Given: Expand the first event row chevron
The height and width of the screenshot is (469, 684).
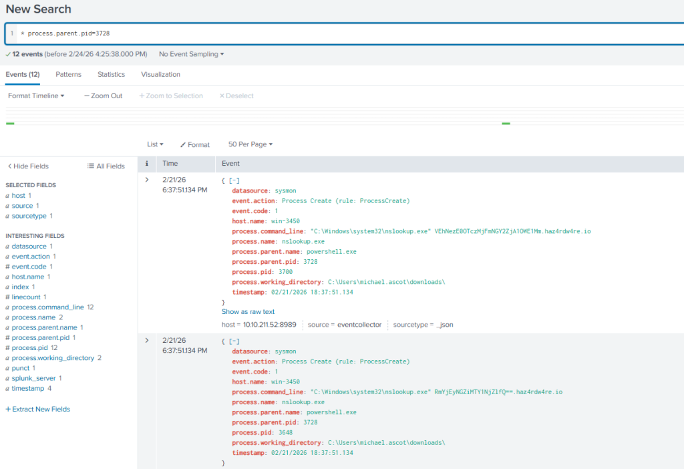Looking at the screenshot, I should [147, 180].
